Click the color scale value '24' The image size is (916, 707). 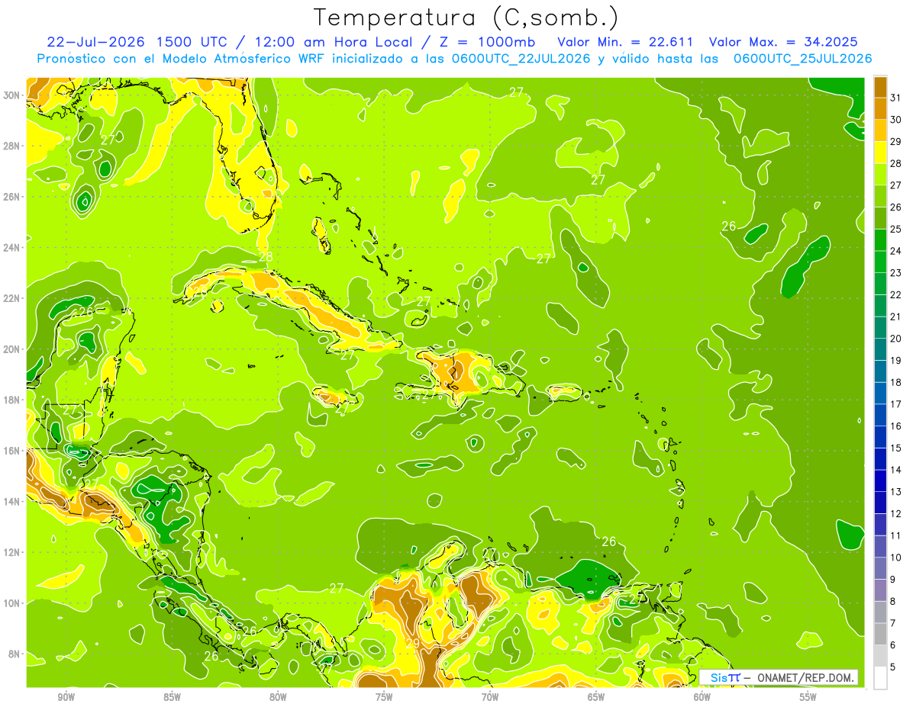pyautogui.click(x=896, y=251)
